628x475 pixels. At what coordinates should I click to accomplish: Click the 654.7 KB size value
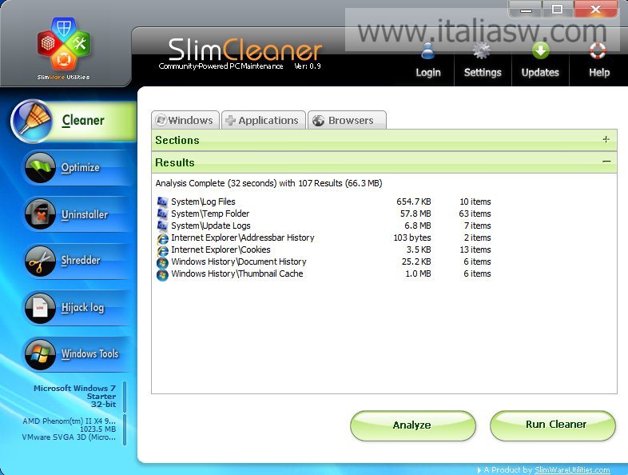pyautogui.click(x=414, y=202)
